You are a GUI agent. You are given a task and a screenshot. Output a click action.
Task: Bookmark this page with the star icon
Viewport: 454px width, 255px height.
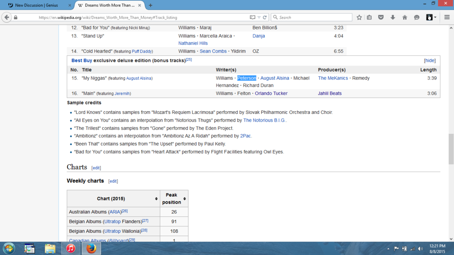point(359,17)
